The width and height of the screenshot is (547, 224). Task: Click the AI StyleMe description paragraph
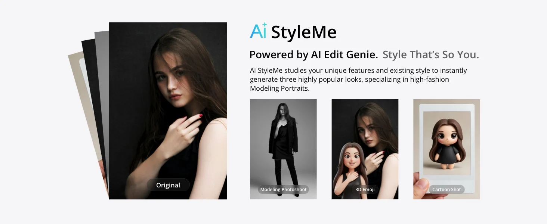point(358,79)
